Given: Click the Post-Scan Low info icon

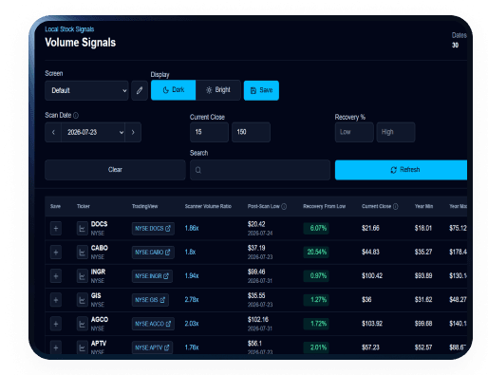Looking at the screenshot, I should 284,206.
